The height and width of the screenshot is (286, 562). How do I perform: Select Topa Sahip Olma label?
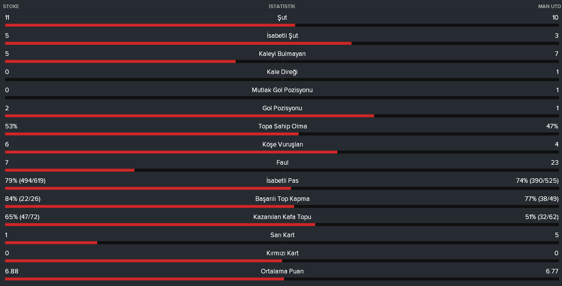tap(283, 126)
